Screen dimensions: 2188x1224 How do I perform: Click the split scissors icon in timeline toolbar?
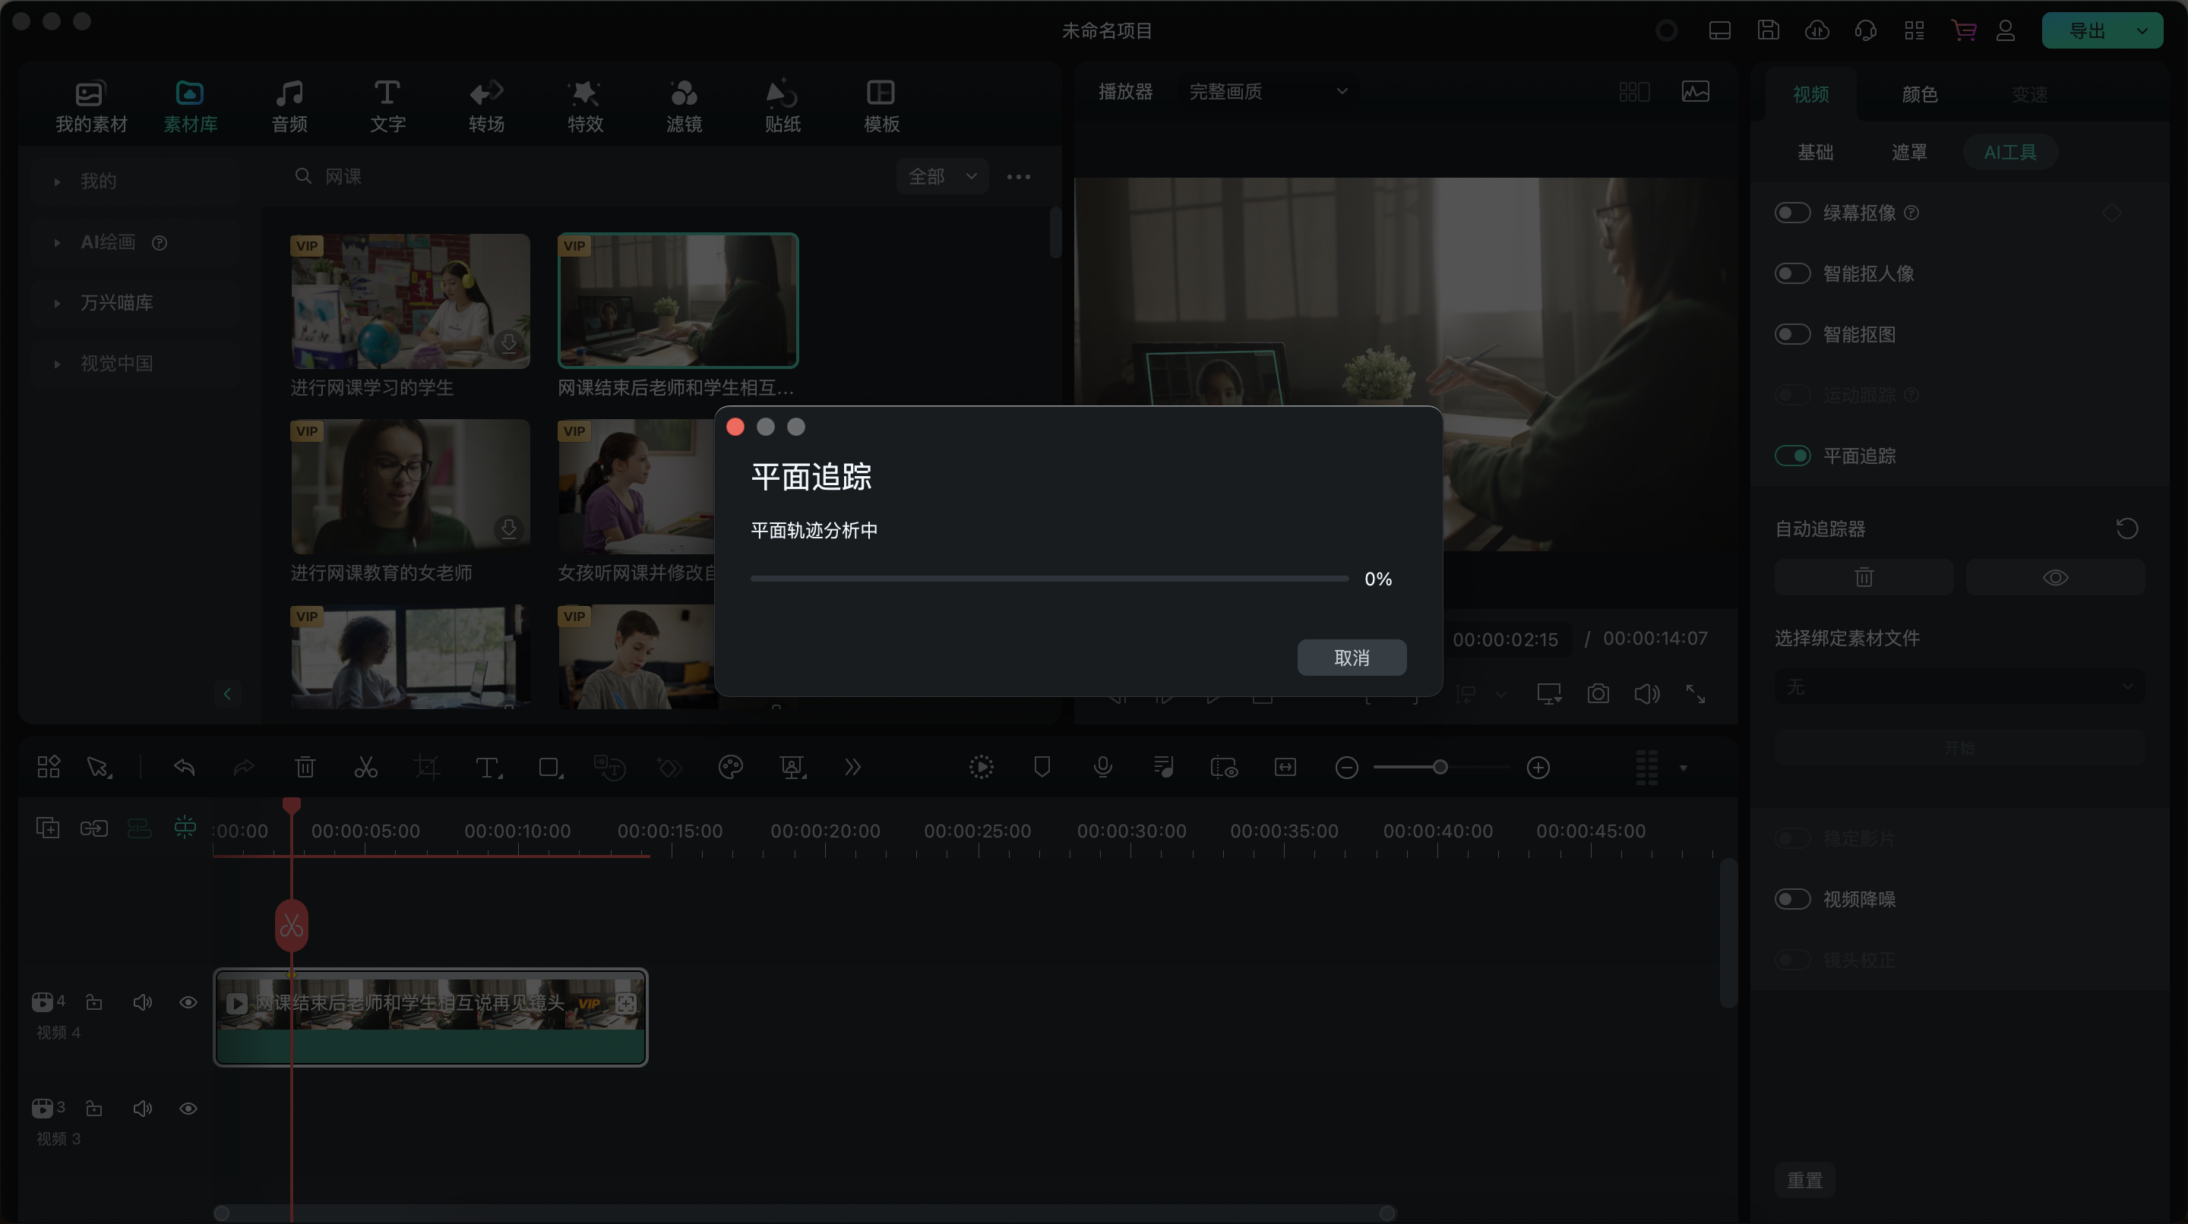[365, 768]
